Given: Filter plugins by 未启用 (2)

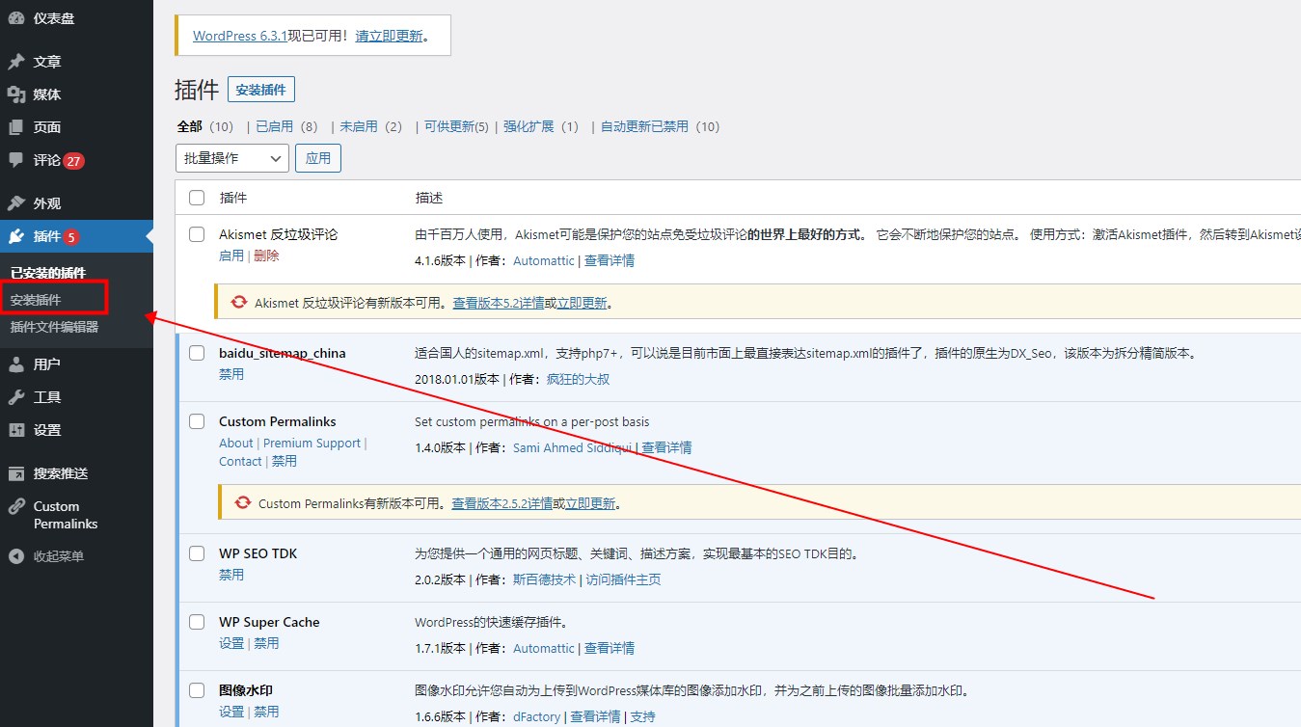Looking at the screenshot, I should tap(371, 126).
